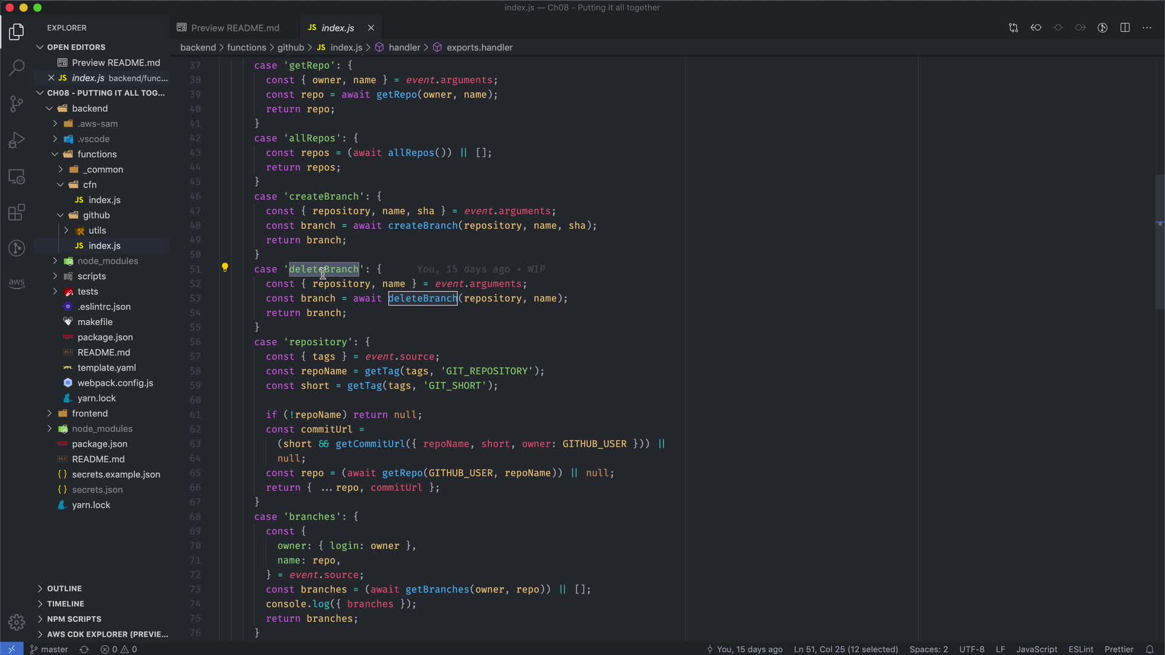Collapse the github folder
Image resolution: width=1165 pixels, height=655 pixels.
coord(96,215)
